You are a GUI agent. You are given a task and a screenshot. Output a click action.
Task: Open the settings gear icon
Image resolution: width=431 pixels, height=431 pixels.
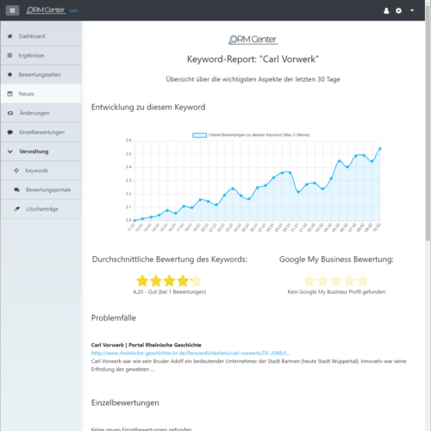398,10
